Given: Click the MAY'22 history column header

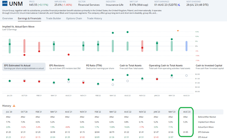Looking at the screenshot, I should pos(113,112).
